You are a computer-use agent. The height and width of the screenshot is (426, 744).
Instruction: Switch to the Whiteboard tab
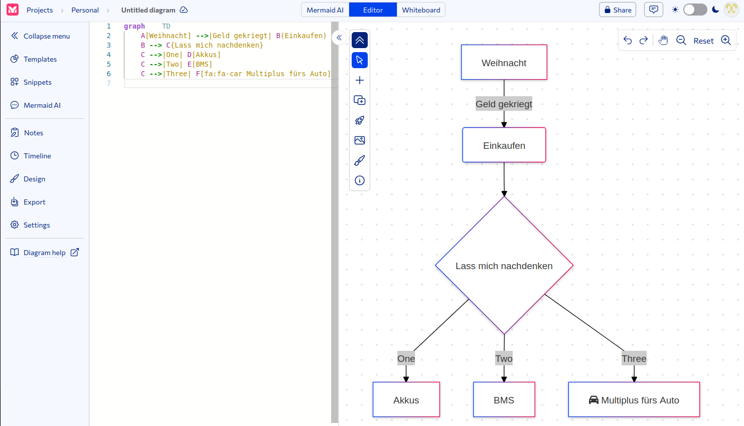421,10
